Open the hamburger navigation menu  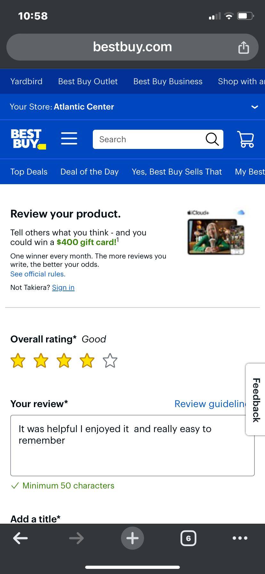[x=69, y=139]
